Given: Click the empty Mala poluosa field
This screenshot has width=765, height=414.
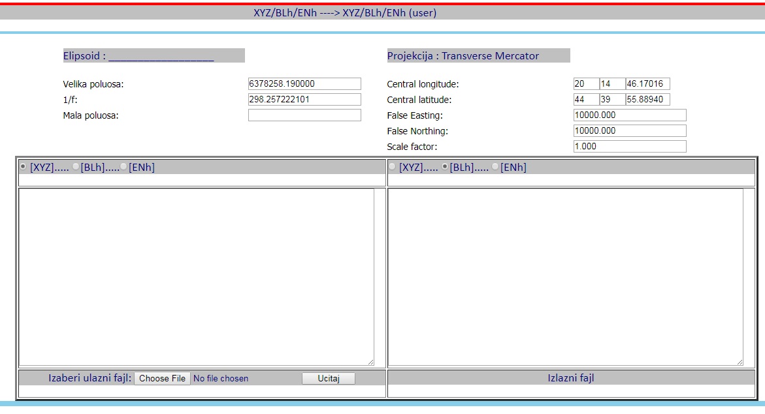Looking at the screenshot, I should tap(304, 115).
